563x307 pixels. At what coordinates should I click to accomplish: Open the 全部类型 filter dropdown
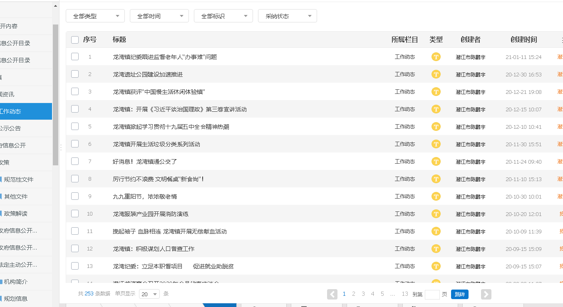point(95,16)
